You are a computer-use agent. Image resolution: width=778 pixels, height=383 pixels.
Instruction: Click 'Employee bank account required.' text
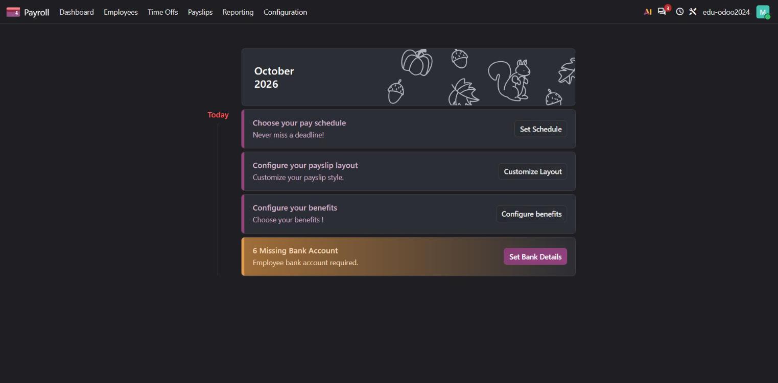point(305,263)
